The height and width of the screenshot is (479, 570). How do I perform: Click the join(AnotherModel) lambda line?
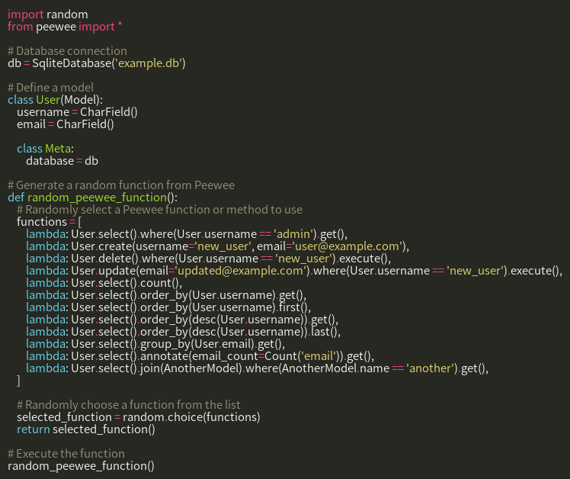(x=257, y=368)
